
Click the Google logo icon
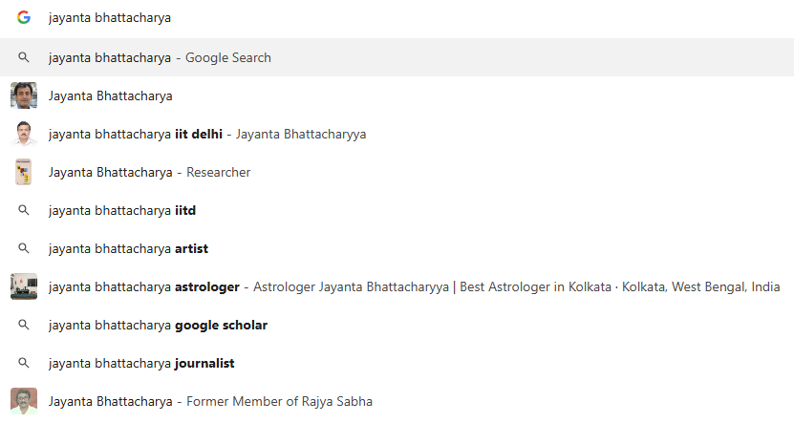coord(24,17)
